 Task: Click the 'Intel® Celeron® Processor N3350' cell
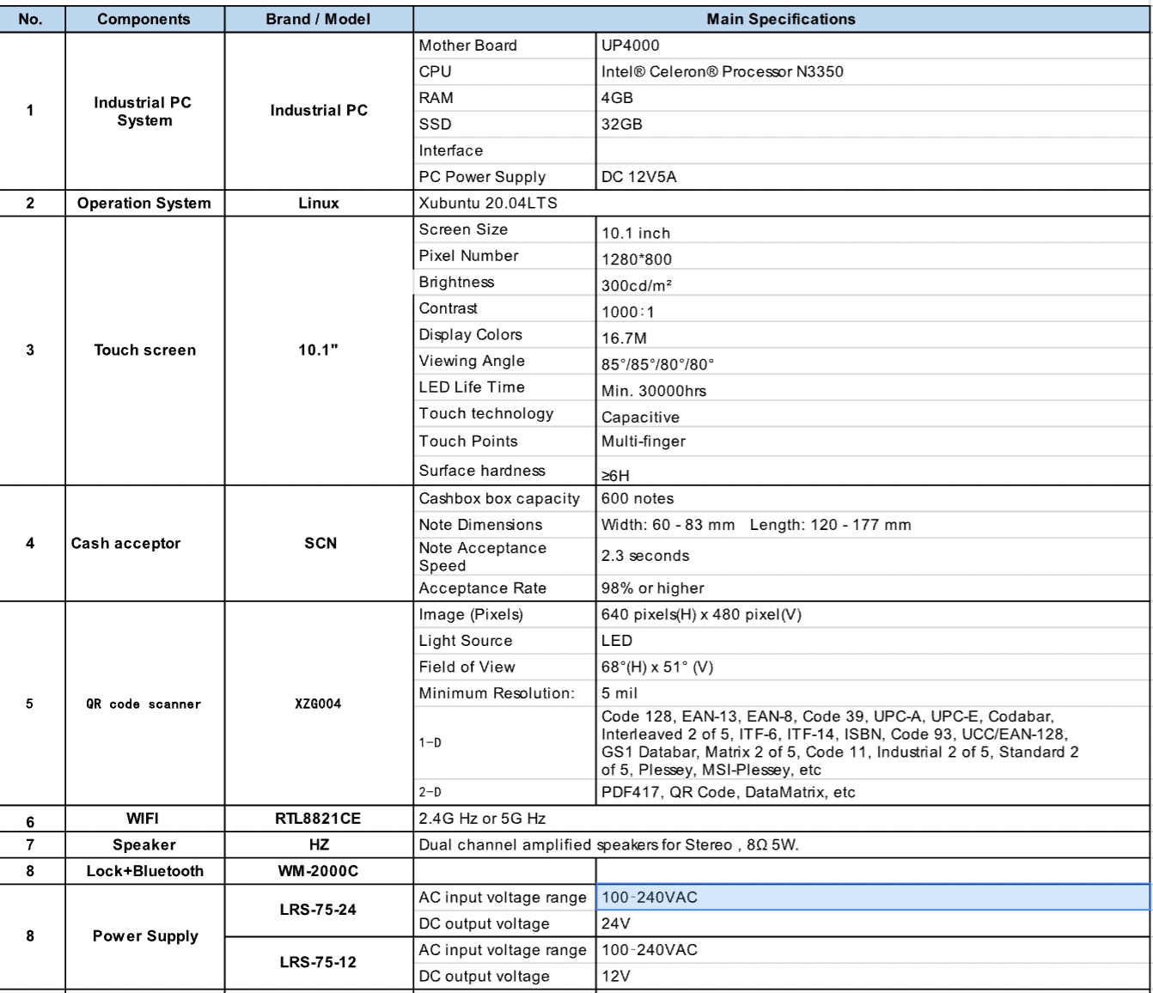(x=873, y=71)
